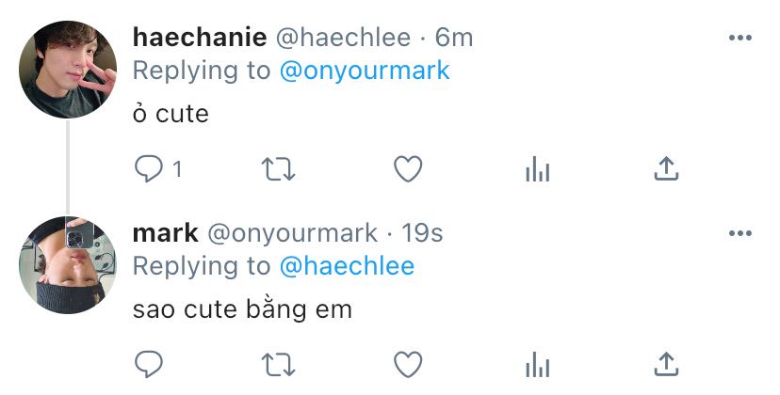Click the mark display name

tap(165, 233)
